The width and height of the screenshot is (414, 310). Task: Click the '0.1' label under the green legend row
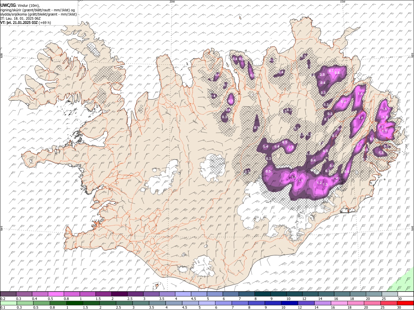click(x=3, y=308)
